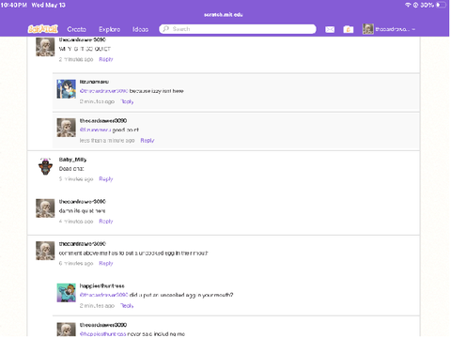The image size is (451, 338).
Task: Open the happiesthuntress username link
Action: [102, 285]
